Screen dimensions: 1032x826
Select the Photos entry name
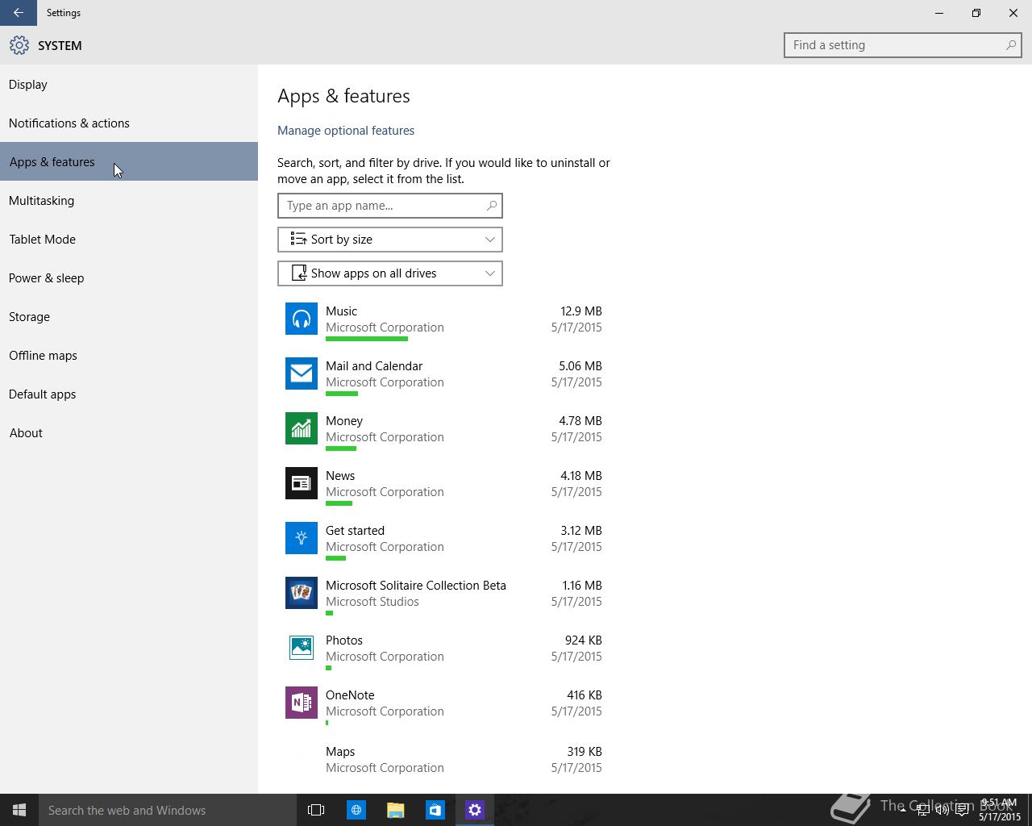tap(344, 640)
